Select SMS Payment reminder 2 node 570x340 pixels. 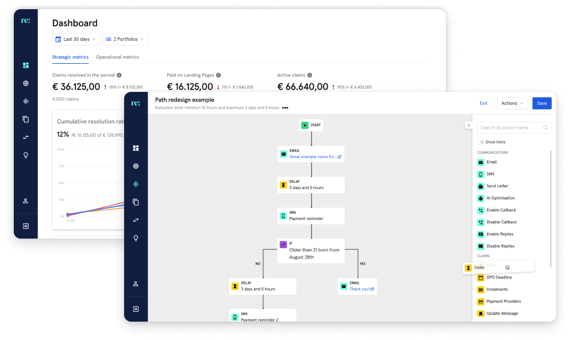[x=263, y=315]
